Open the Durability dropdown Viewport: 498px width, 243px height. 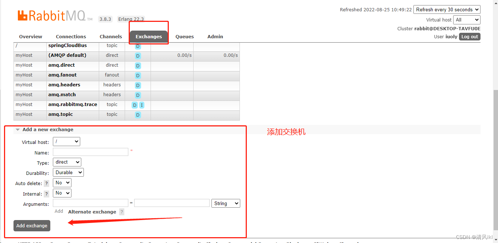[68, 172]
